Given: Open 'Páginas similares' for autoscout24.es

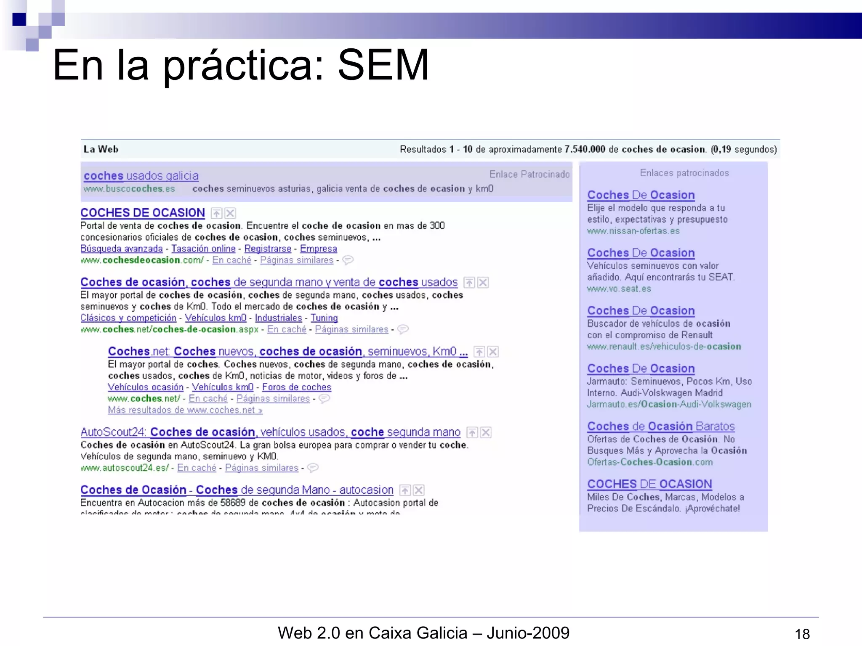Looking at the screenshot, I should click(261, 468).
